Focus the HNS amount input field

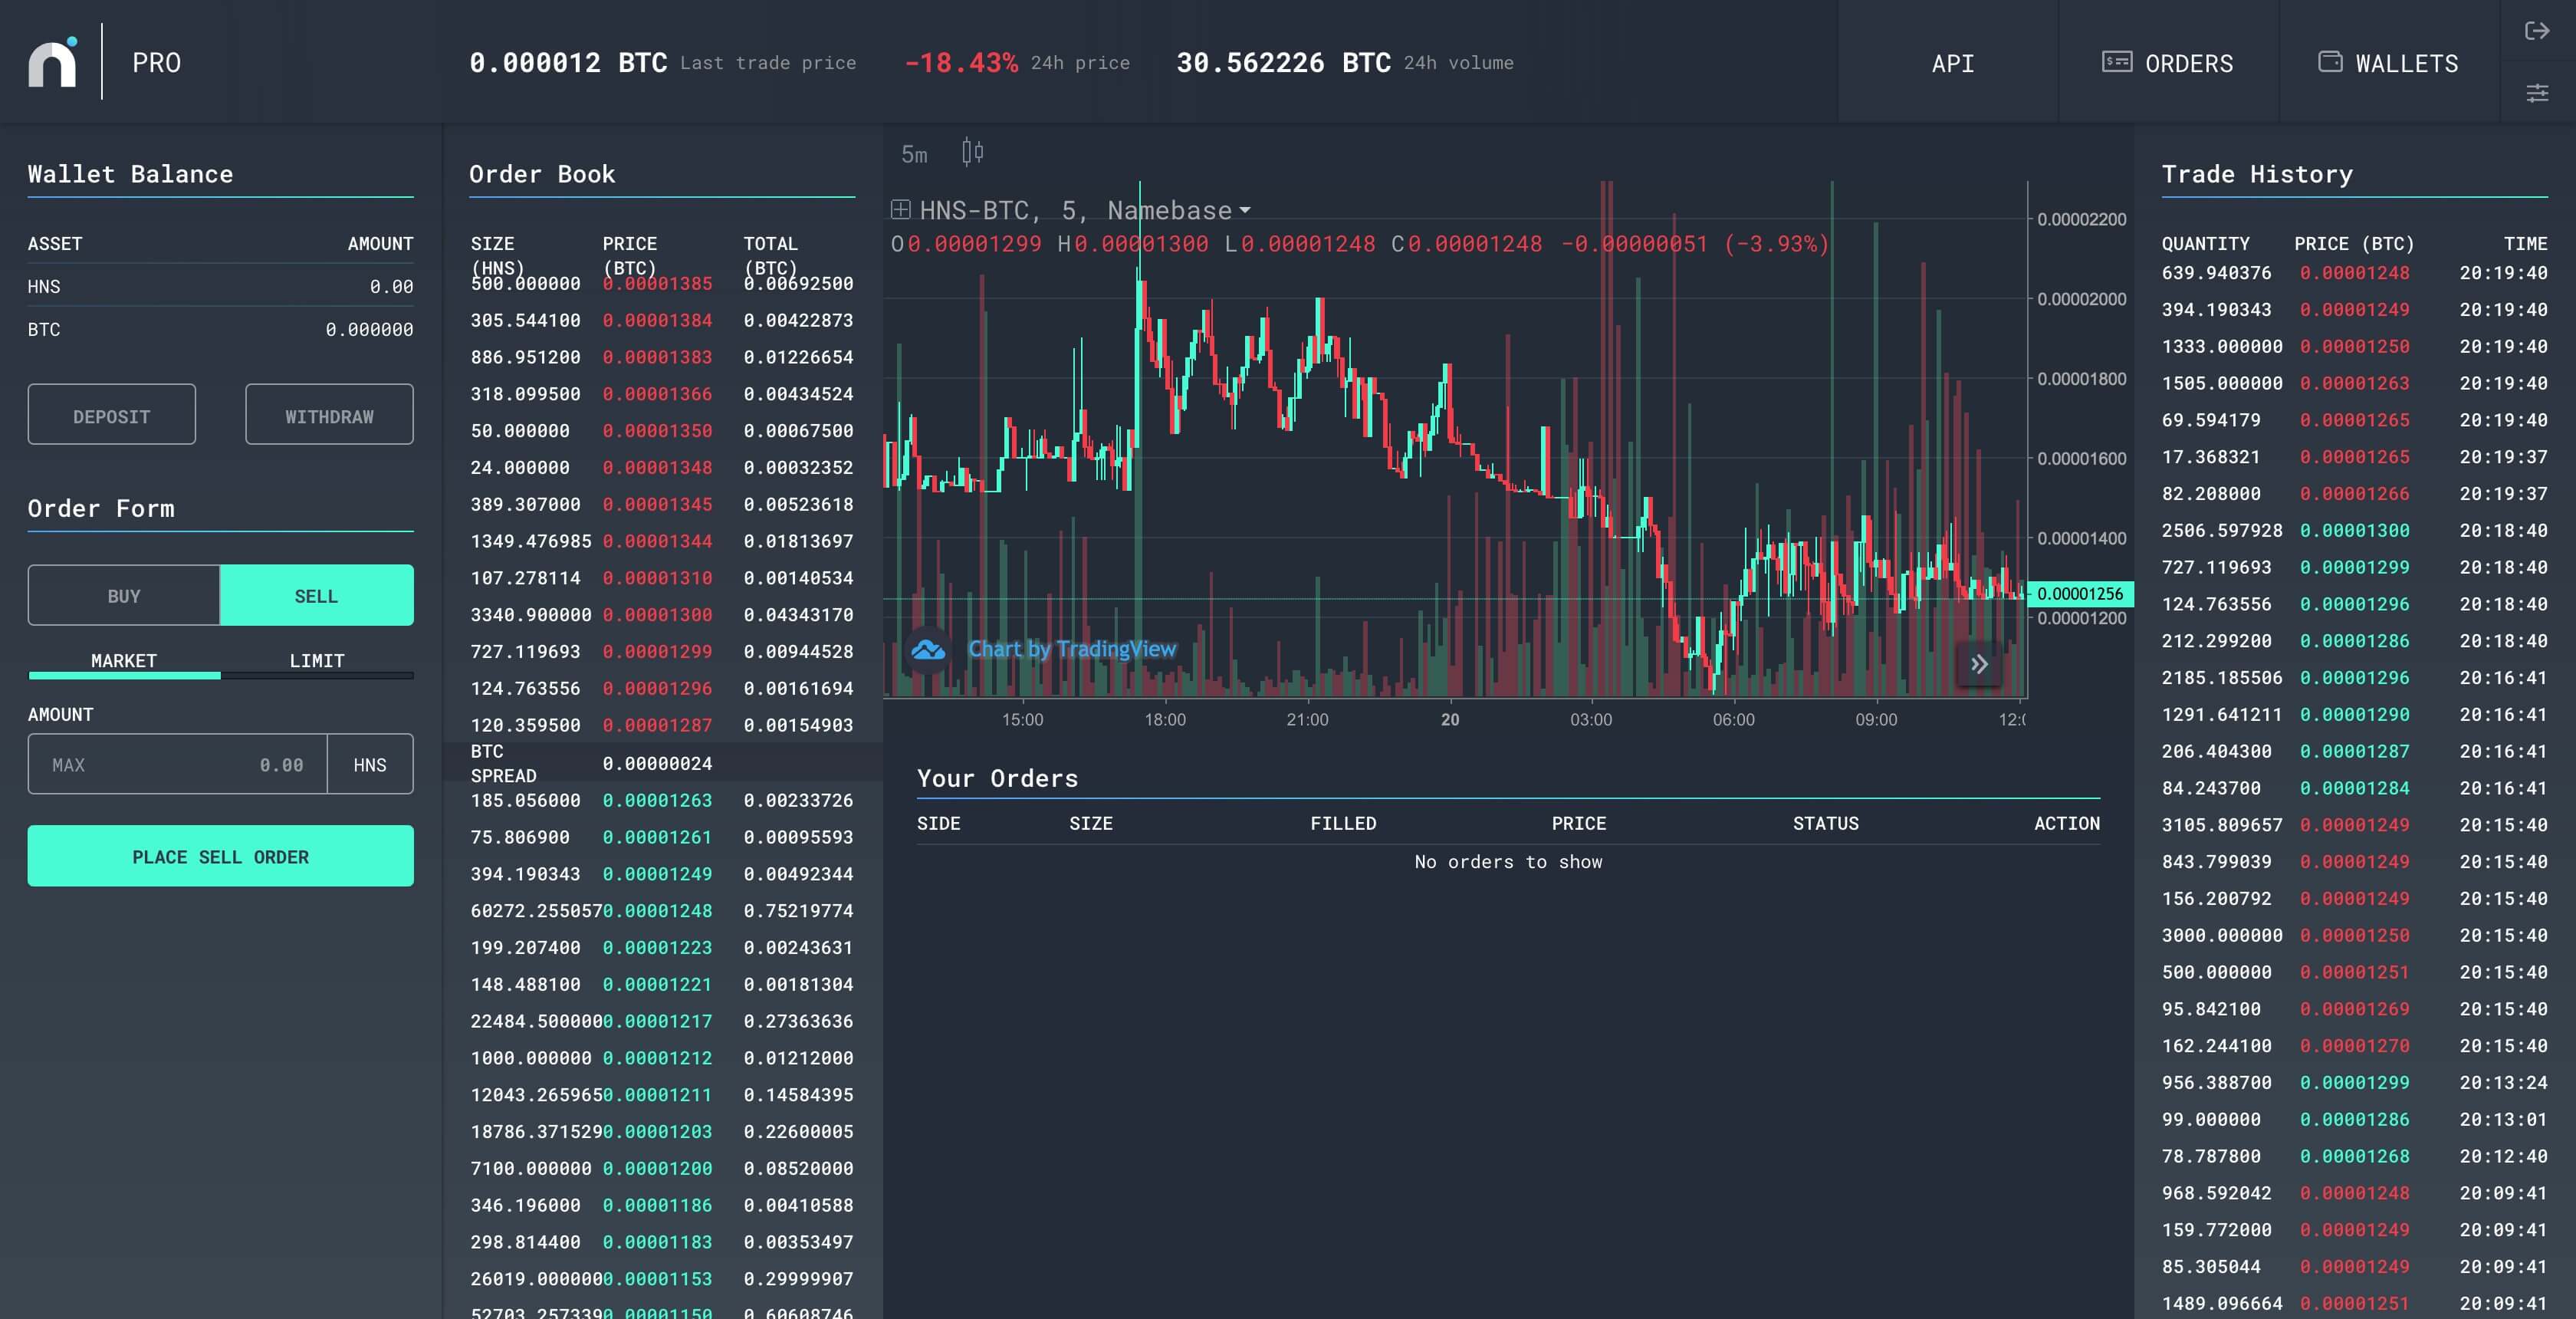pos(178,765)
